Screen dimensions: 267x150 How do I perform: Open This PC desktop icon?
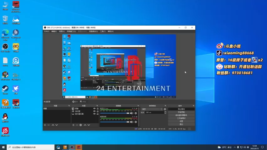coord(5,6)
